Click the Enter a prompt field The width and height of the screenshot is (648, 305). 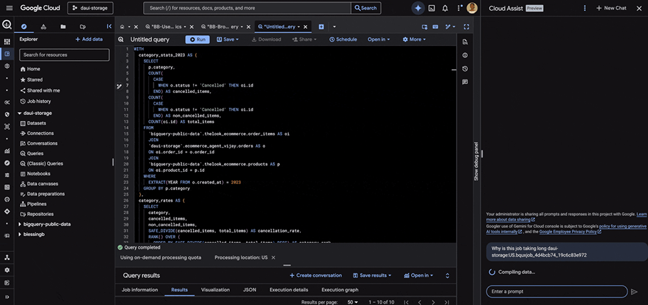[556, 291]
